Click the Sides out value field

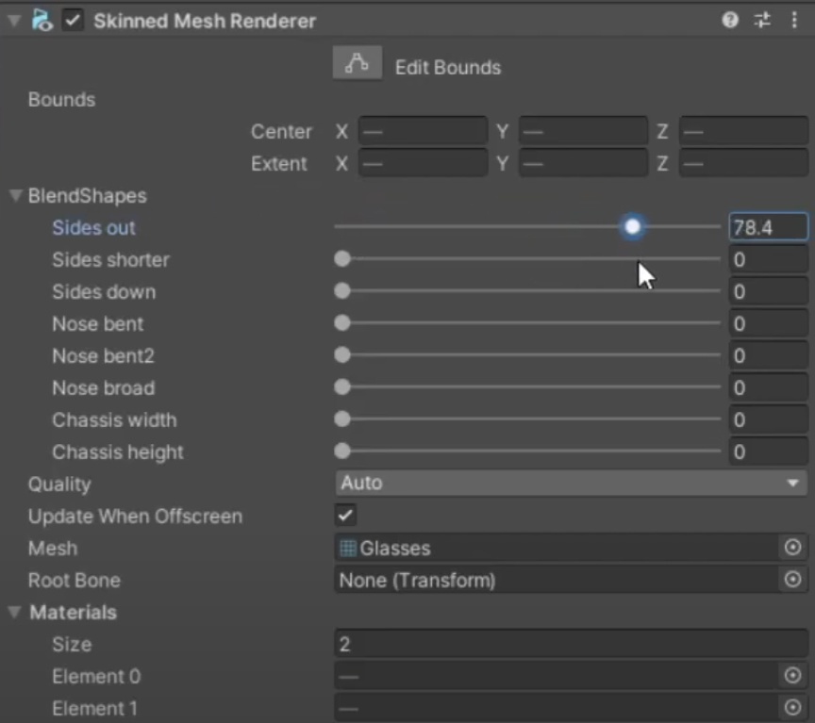pos(768,227)
